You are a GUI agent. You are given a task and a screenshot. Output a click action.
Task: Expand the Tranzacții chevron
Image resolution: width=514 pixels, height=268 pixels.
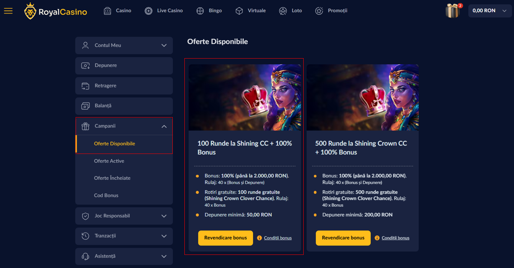164,236
